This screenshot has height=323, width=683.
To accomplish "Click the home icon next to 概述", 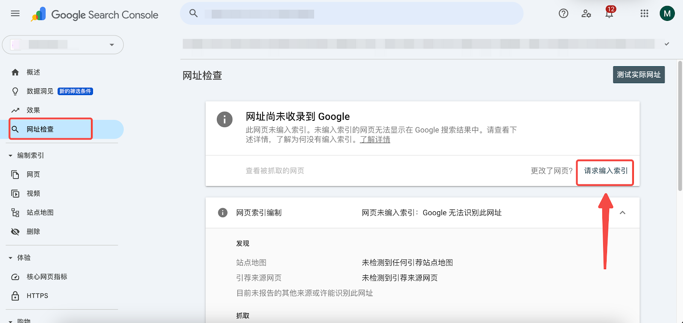I will point(15,72).
